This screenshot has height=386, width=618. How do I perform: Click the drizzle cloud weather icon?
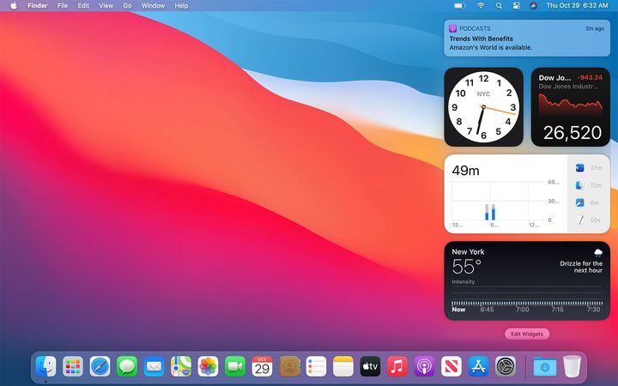pos(598,252)
